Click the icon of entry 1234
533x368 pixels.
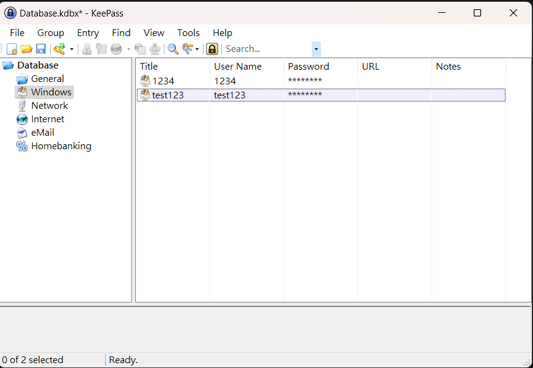[x=145, y=81]
